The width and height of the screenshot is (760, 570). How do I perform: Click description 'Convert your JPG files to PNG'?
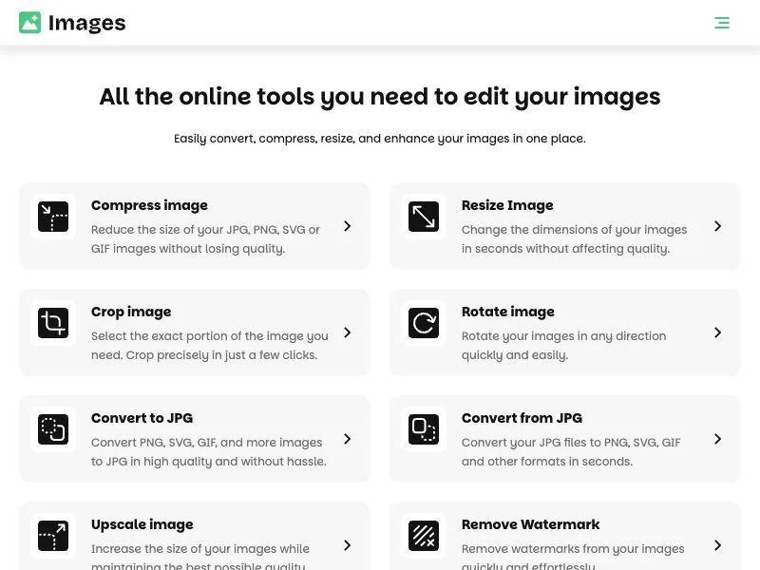coord(571,452)
